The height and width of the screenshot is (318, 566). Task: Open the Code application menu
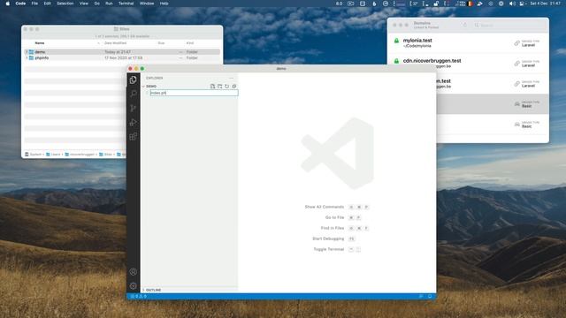[20, 4]
